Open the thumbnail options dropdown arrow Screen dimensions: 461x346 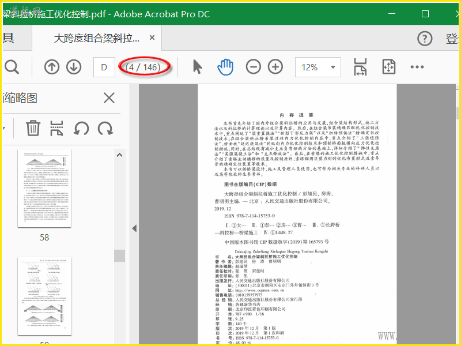pyautogui.click(x=4, y=128)
